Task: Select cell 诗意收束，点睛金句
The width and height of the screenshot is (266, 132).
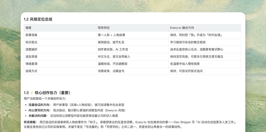Action: pos(132,71)
